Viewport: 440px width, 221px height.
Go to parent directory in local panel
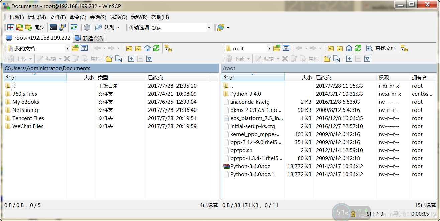[129, 48]
